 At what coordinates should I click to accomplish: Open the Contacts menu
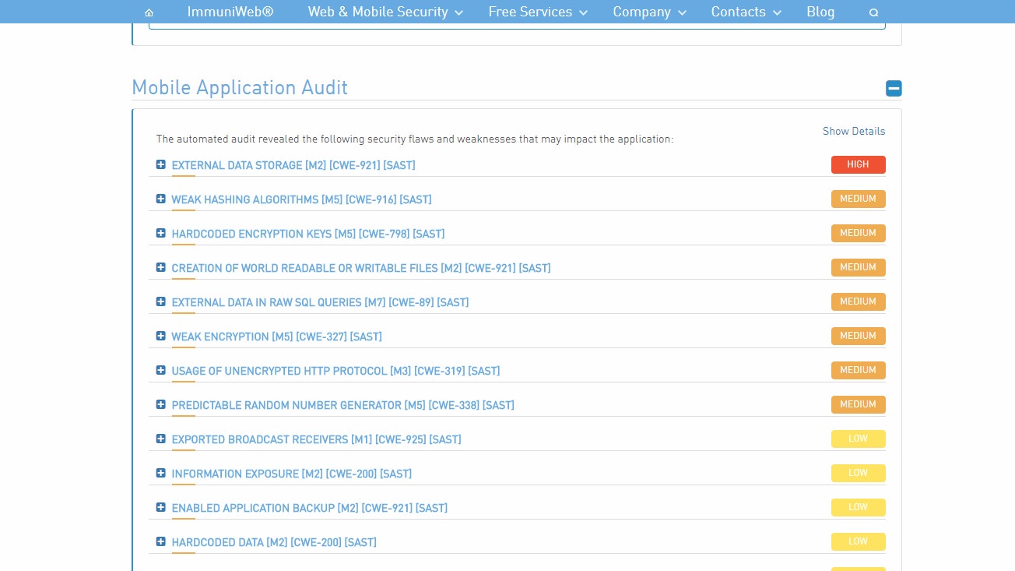(738, 12)
